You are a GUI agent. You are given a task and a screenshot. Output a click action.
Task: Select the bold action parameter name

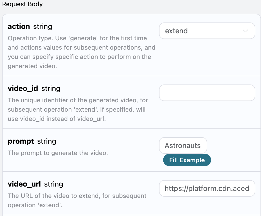click(x=19, y=27)
